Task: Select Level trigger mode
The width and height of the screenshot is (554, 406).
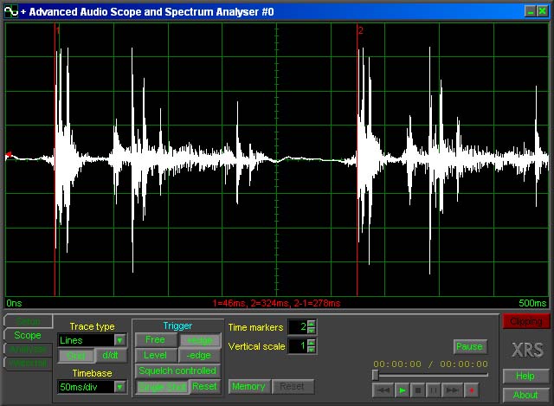Action: pyautogui.click(x=156, y=355)
